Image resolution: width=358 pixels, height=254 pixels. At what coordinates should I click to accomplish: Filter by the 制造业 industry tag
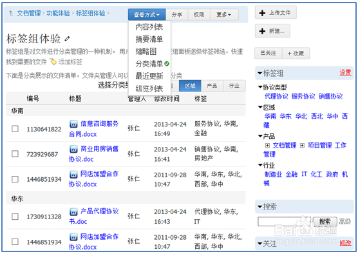click(x=273, y=175)
